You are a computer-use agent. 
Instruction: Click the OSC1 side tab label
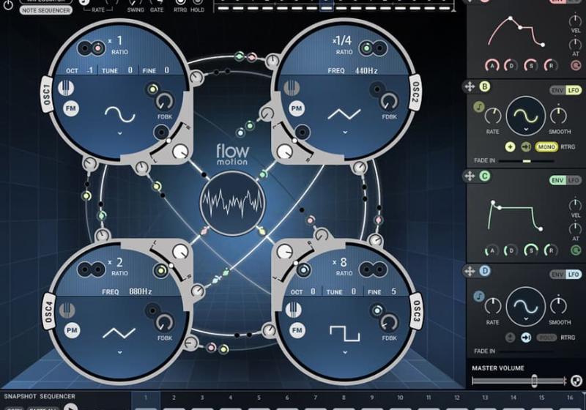[x=46, y=94]
